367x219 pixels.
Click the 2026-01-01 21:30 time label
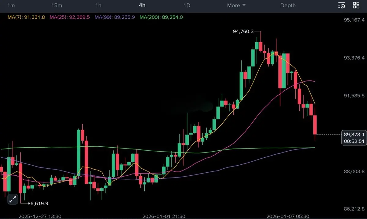(164, 216)
